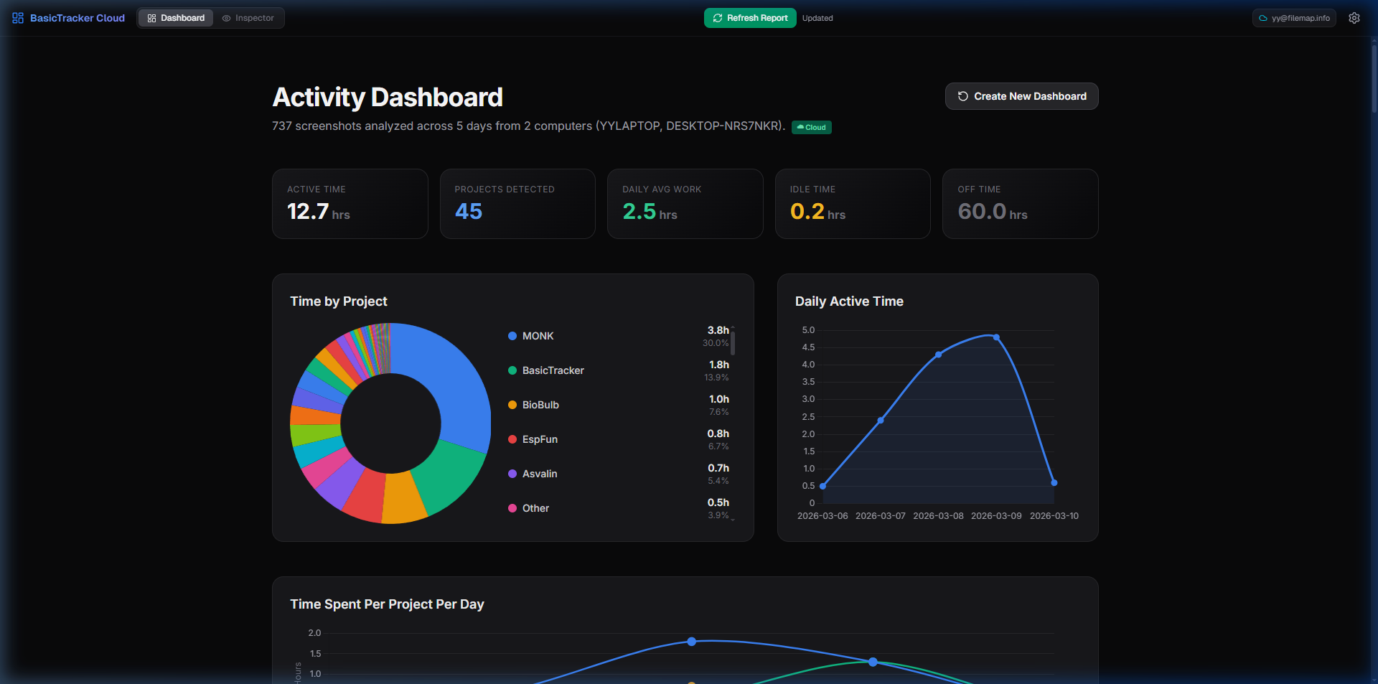The height and width of the screenshot is (684, 1378).
Task: Click the history icon on Create New Dashboard
Action: (962, 95)
